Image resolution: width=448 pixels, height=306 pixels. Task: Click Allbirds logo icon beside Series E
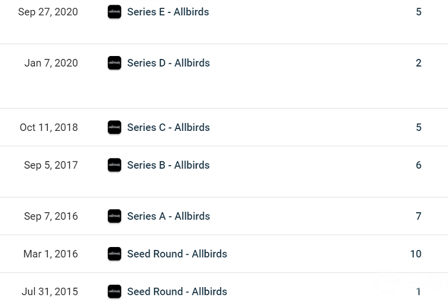(x=114, y=12)
